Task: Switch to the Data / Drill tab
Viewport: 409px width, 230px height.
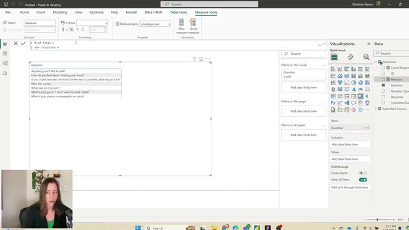Action: (153, 12)
